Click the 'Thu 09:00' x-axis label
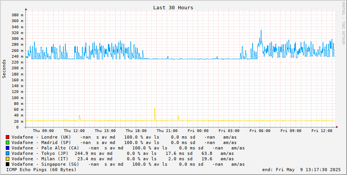This screenshot has width=347, height=175. tap(43, 131)
